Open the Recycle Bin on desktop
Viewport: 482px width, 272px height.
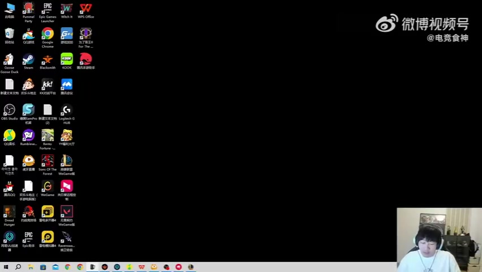pos(9,35)
